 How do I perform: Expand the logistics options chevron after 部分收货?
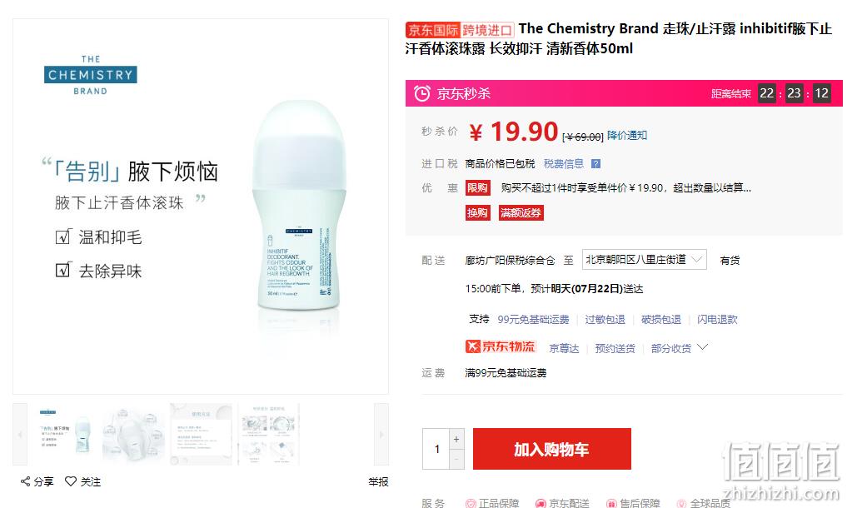702,347
